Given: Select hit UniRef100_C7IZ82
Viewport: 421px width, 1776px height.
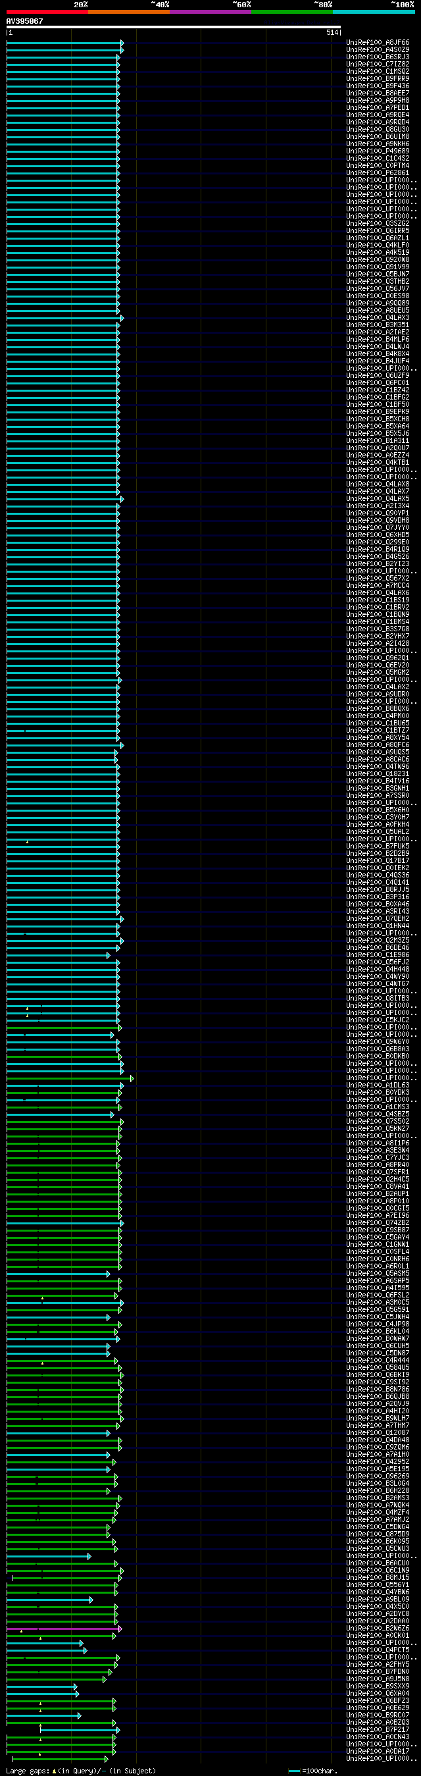Looking at the screenshot, I should click(x=378, y=64).
